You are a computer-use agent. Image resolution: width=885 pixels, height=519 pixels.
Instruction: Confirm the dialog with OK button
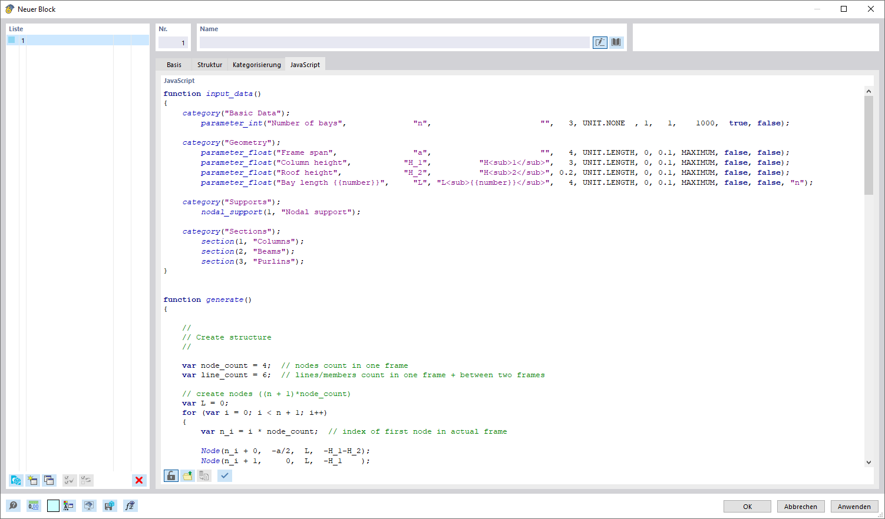747,506
